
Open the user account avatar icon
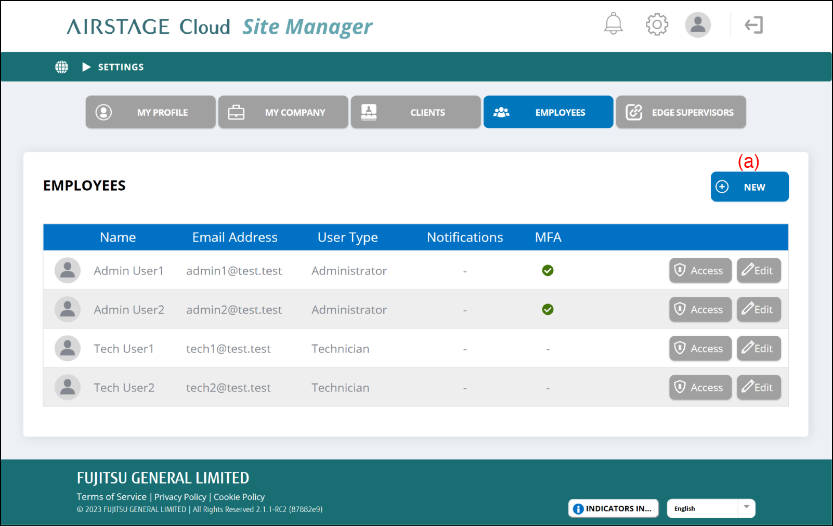coord(697,24)
